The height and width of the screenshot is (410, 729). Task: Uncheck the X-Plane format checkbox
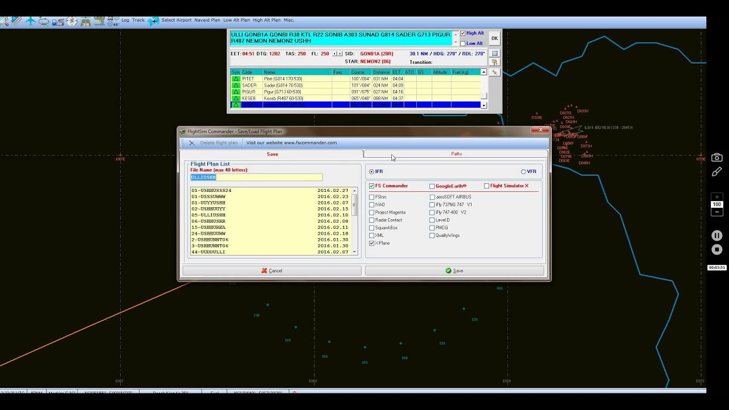[x=372, y=243]
